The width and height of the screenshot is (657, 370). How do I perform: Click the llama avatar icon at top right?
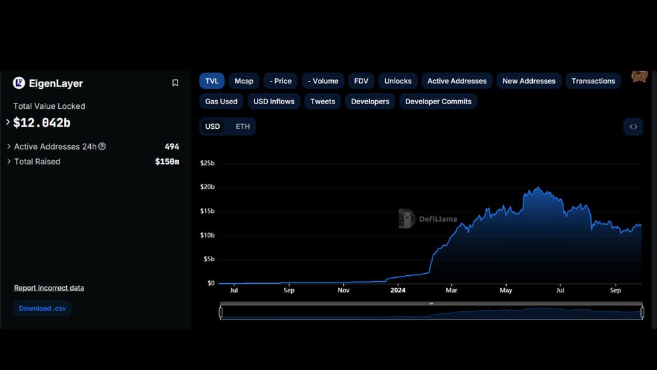(x=640, y=77)
